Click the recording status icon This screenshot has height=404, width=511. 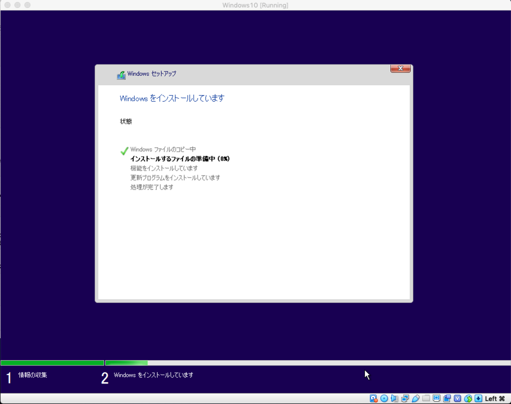447,399
